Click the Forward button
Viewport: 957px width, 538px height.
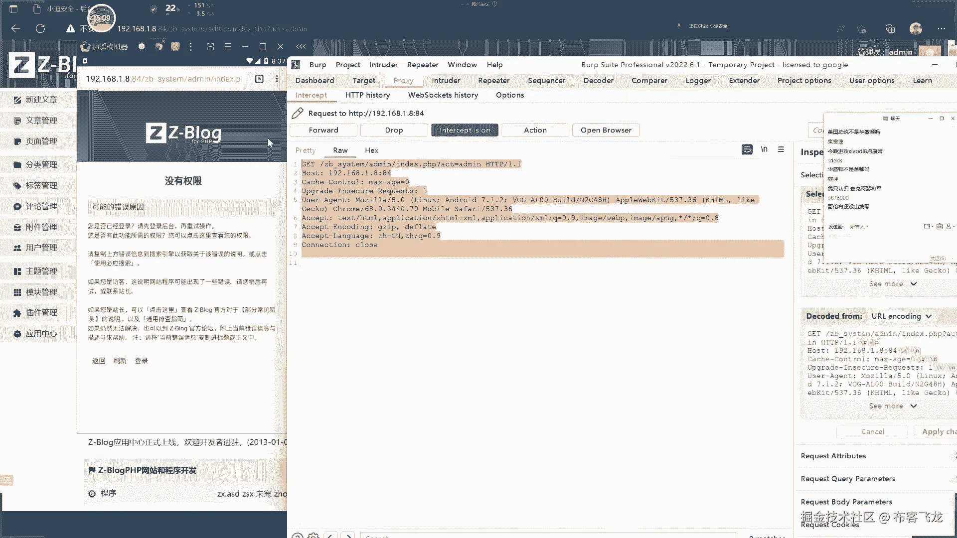point(323,130)
